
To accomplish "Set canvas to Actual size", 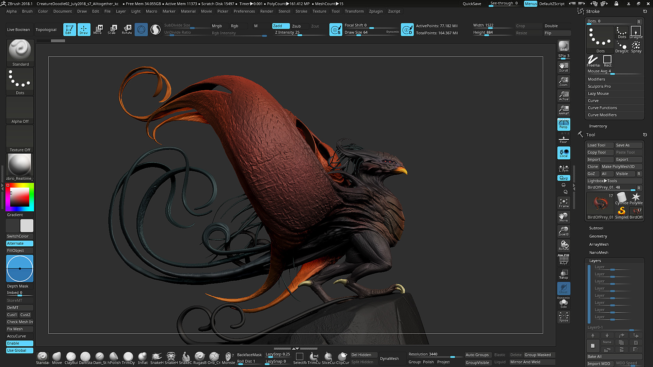I will coord(564,95).
